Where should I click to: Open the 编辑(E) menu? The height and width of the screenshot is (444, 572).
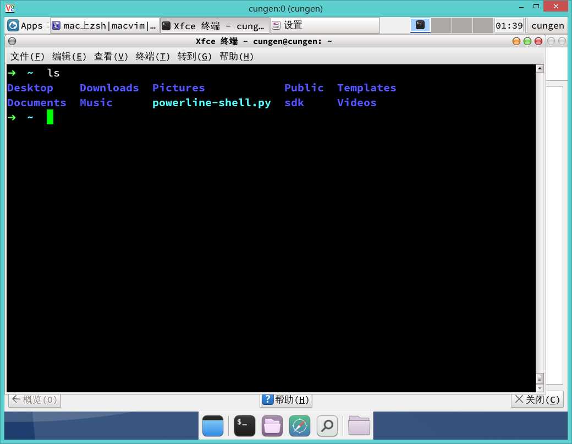tap(69, 56)
